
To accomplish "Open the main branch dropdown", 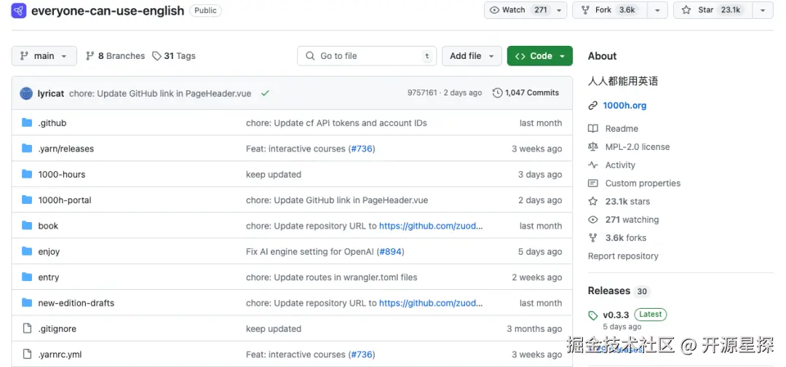I will click(44, 56).
